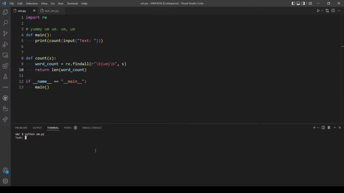The image size is (344, 193).
Task: Kill the terminal with trash icon
Action: point(329,128)
